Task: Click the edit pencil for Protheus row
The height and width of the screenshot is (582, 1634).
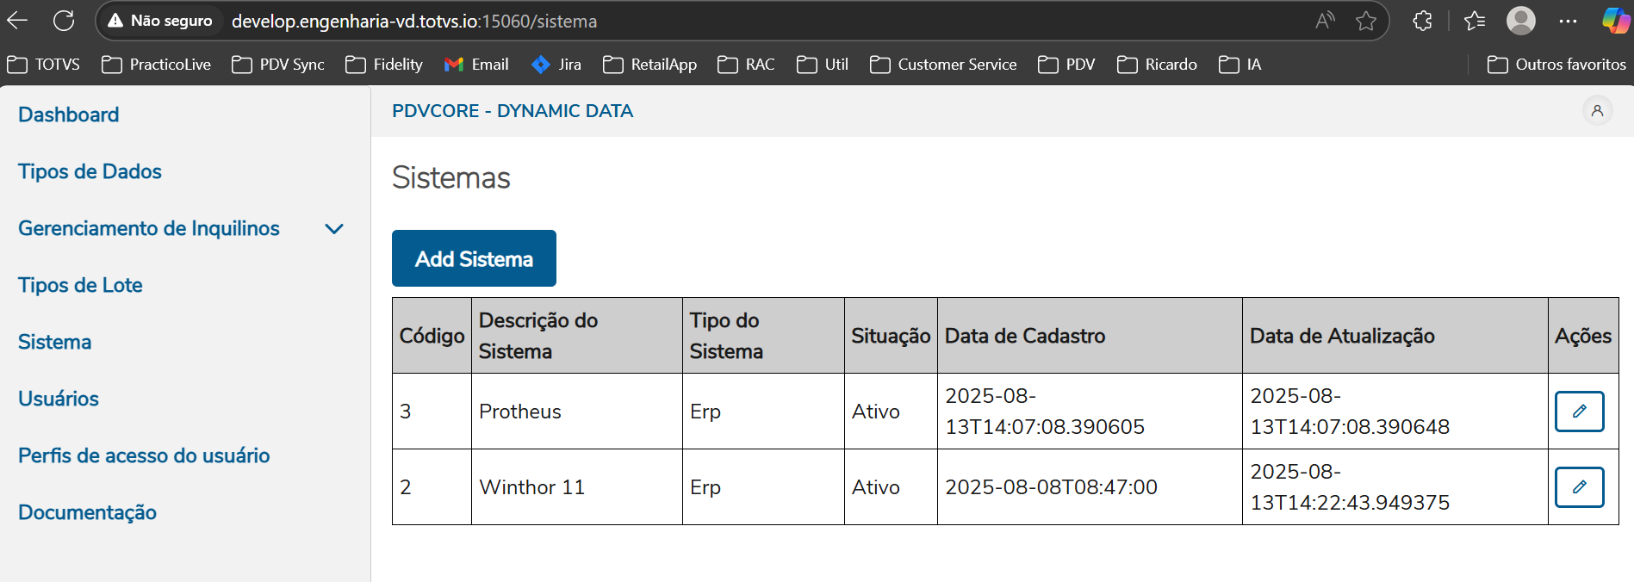Action: coord(1579,412)
